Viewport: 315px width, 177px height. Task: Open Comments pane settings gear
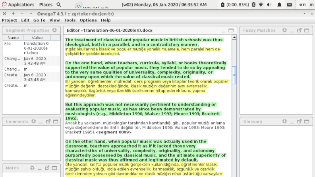(x=33, y=121)
